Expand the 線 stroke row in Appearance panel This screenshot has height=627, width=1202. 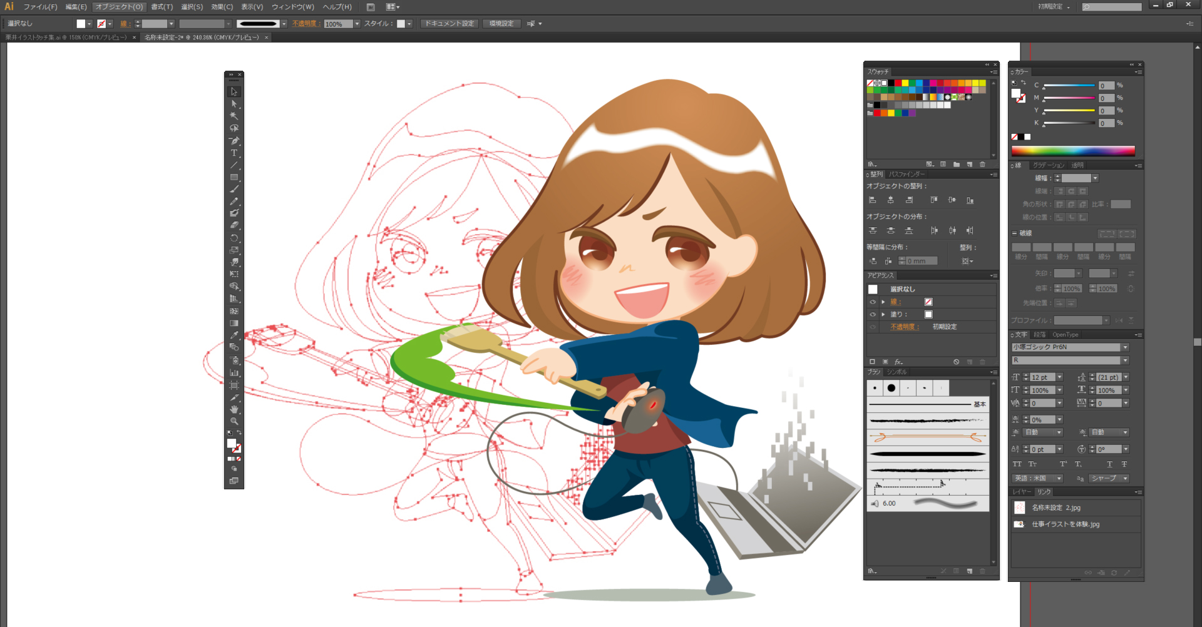point(883,302)
